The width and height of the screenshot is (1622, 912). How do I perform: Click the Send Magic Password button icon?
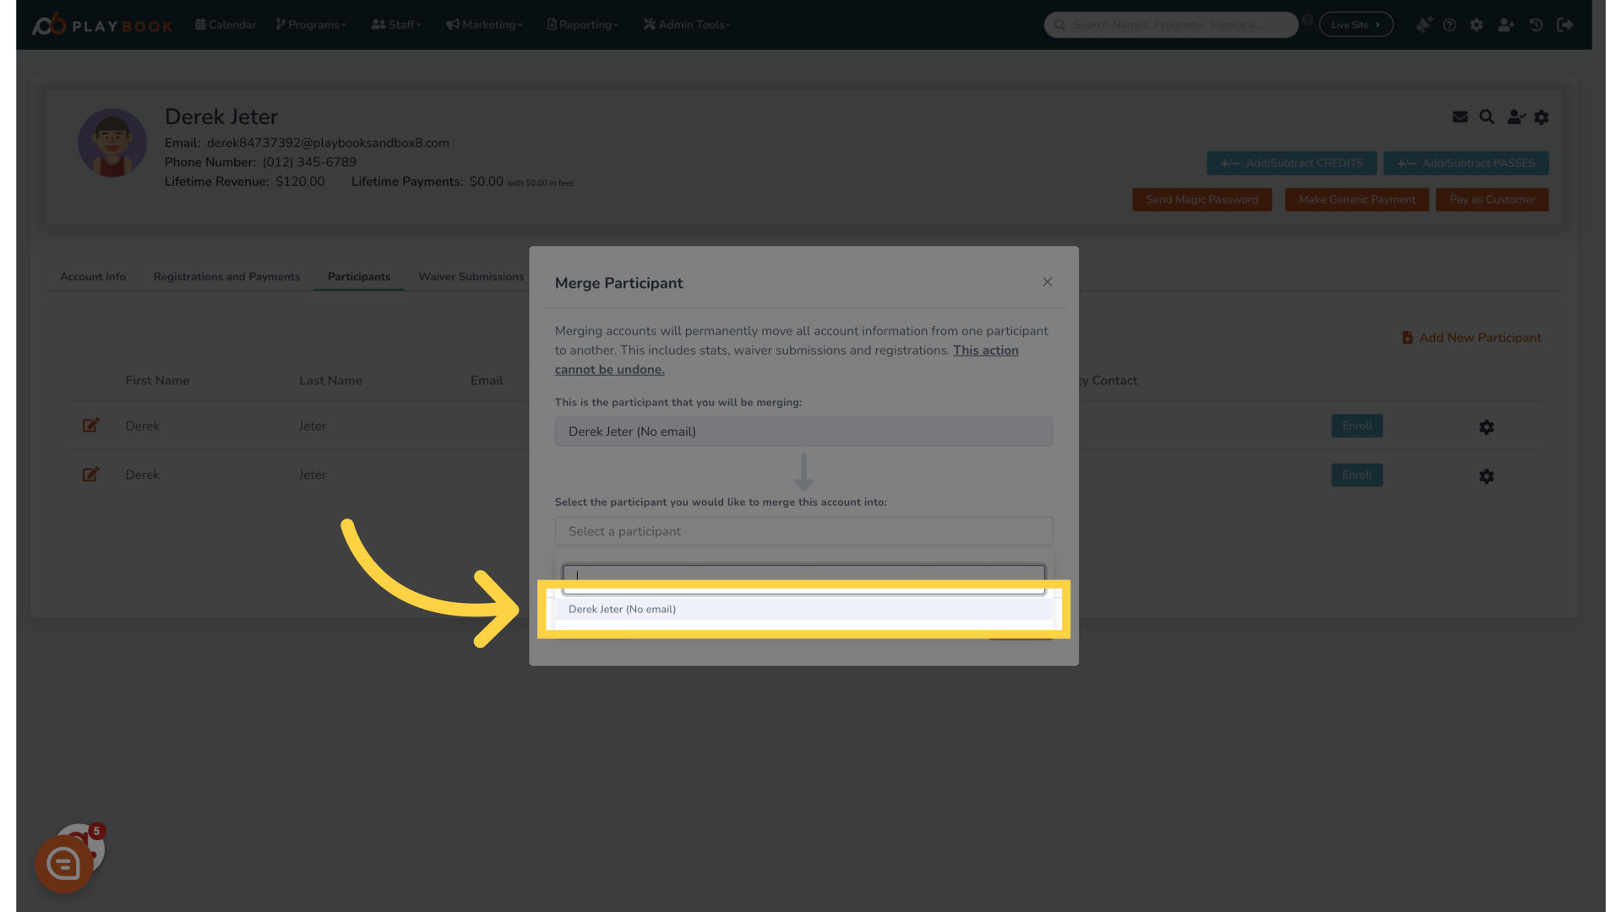click(x=1202, y=199)
